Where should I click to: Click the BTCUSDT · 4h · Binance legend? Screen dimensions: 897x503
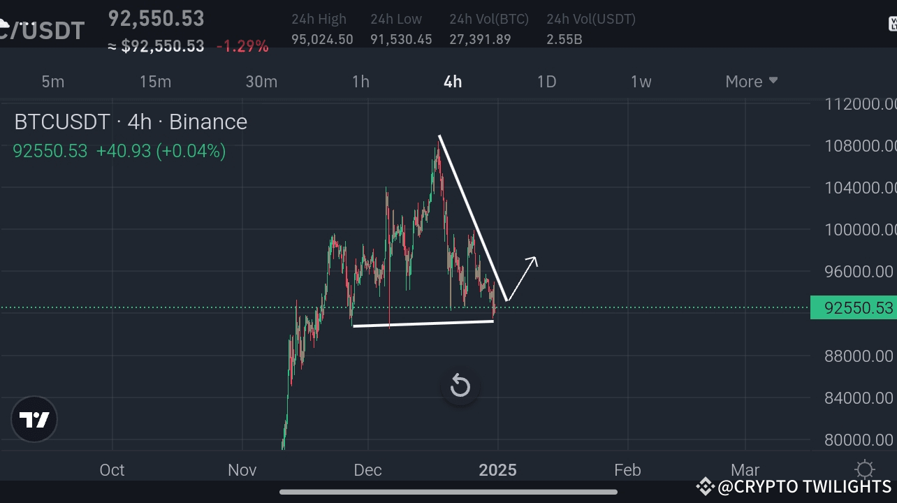pos(131,122)
